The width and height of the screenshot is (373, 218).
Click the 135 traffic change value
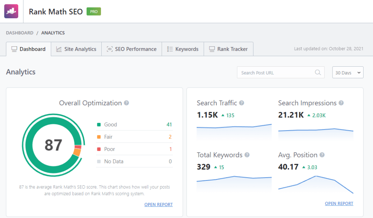(x=230, y=116)
